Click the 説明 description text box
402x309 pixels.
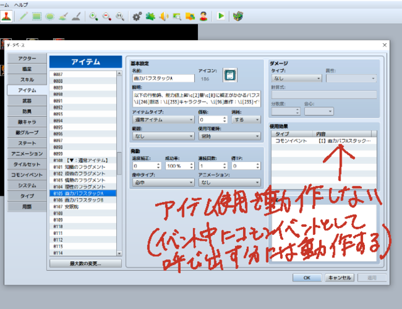pos(197,99)
